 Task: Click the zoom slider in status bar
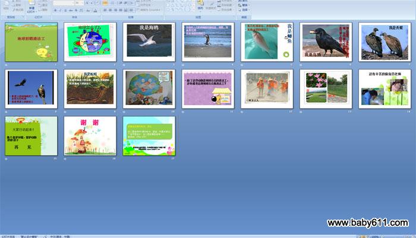[x=394, y=236]
